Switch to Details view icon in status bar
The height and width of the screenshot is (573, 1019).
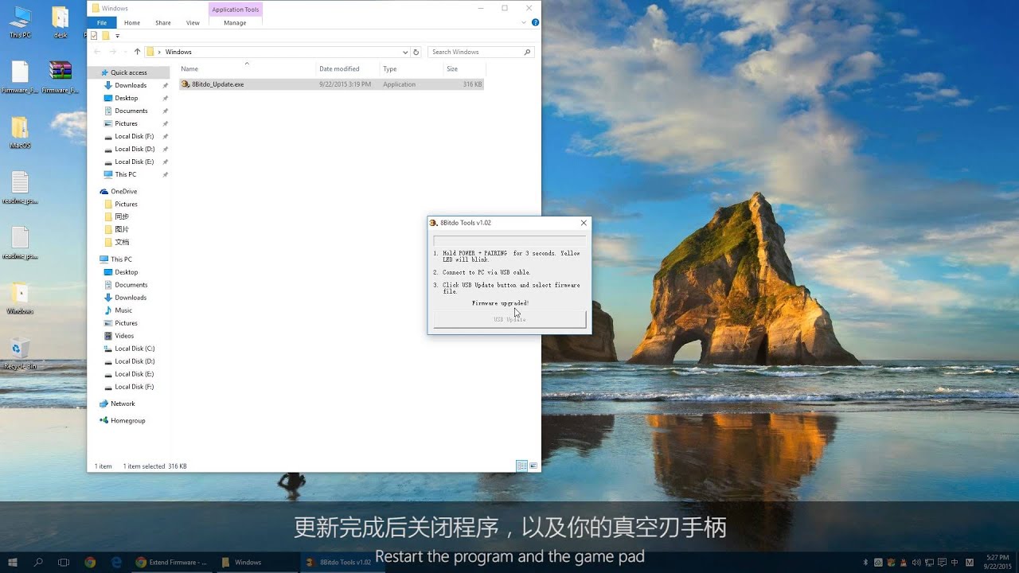click(x=521, y=466)
